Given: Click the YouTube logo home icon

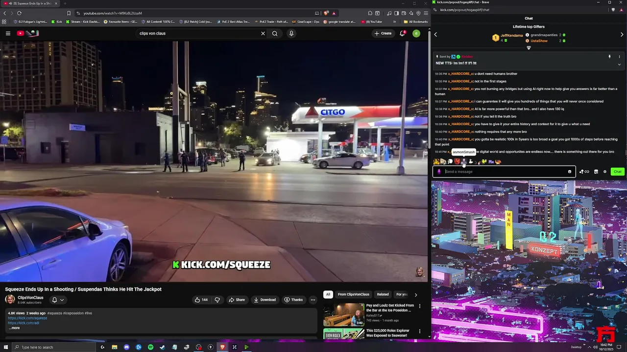Looking at the screenshot, I should [x=28, y=33].
